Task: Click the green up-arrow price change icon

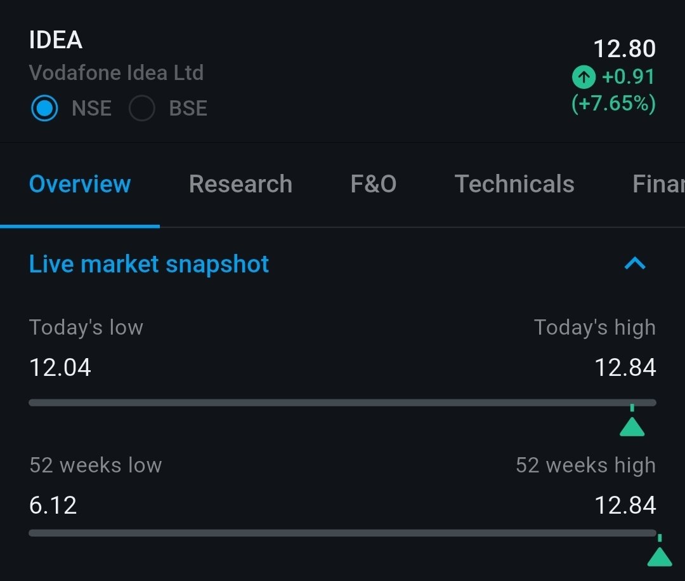Action: tap(584, 77)
